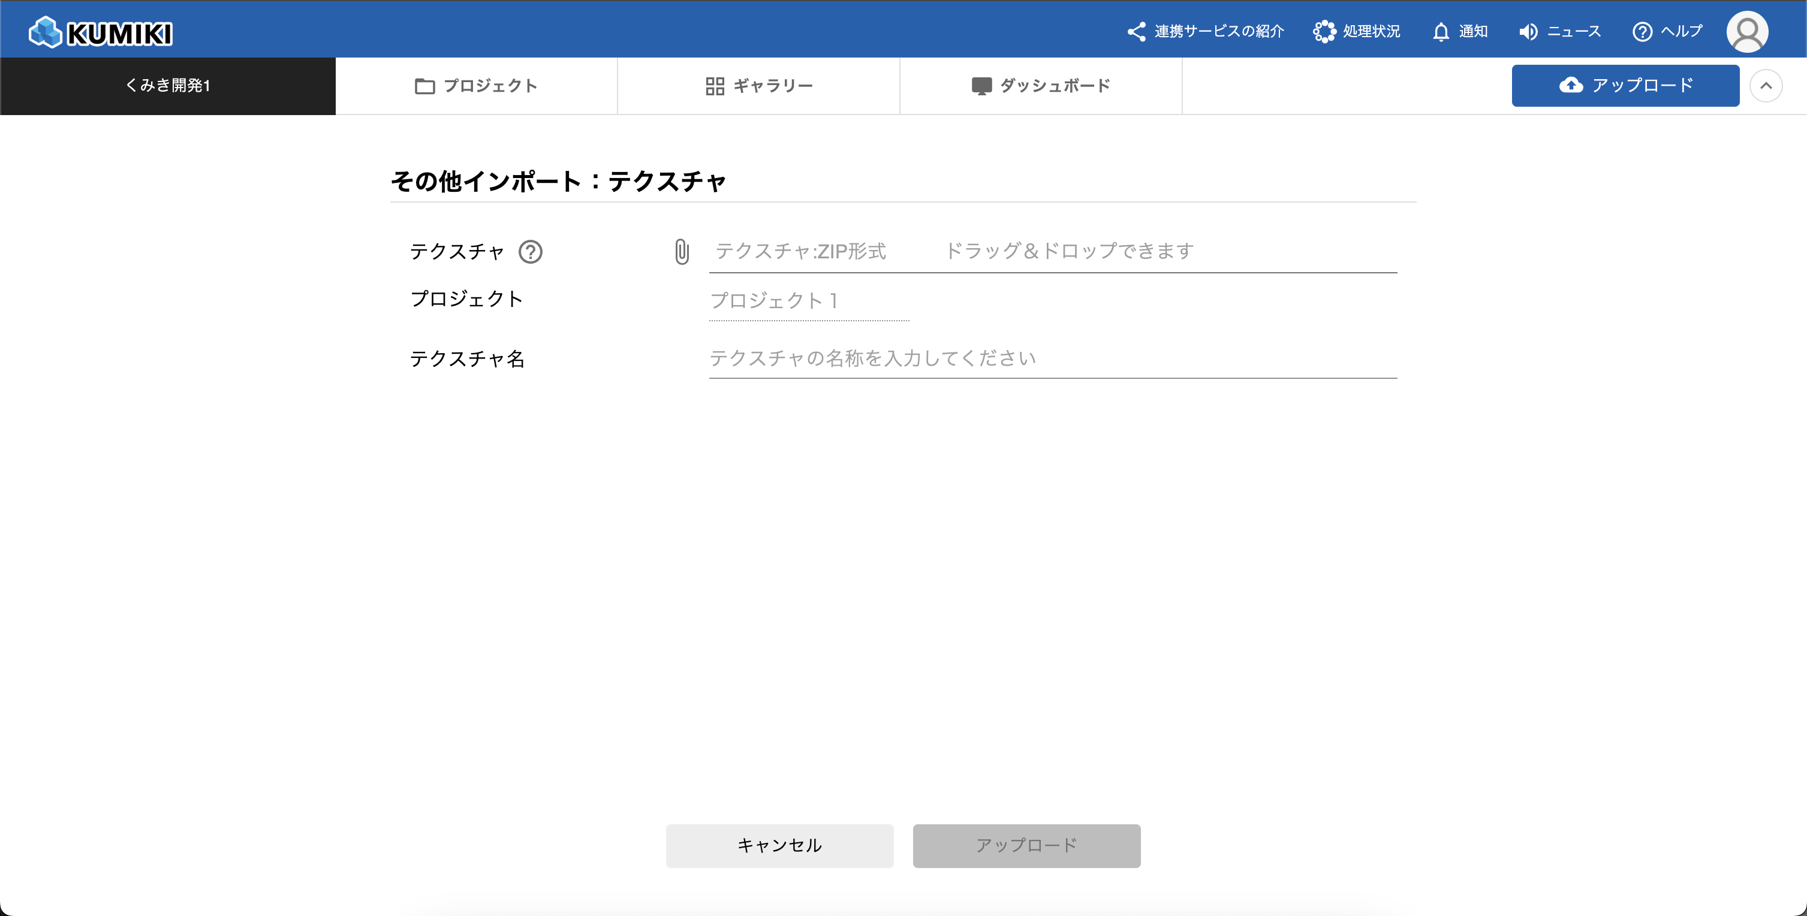The height and width of the screenshot is (916, 1807).
Task: Go back via くみき開発1 panel
Action: [168, 86]
